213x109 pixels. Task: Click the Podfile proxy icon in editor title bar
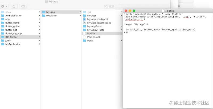163,11
